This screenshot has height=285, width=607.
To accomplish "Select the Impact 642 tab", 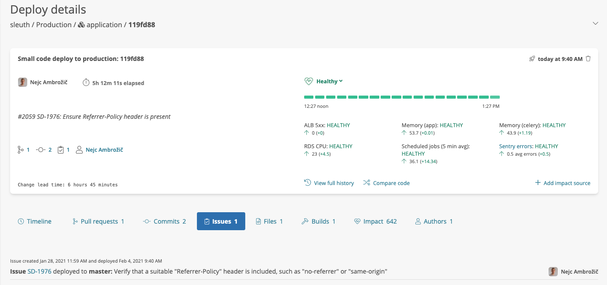I will (375, 221).
